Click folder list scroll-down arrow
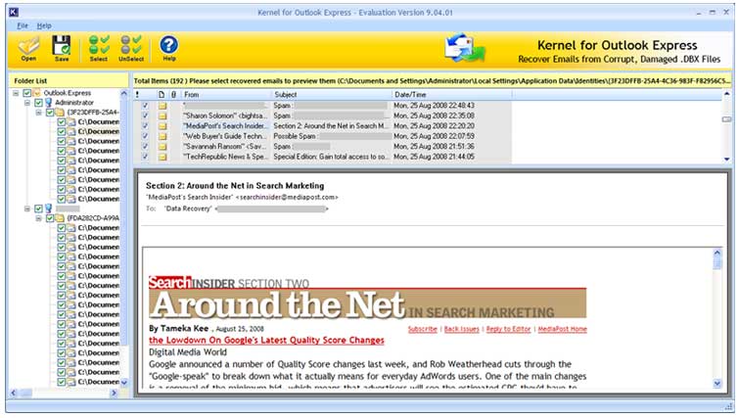 point(124,382)
